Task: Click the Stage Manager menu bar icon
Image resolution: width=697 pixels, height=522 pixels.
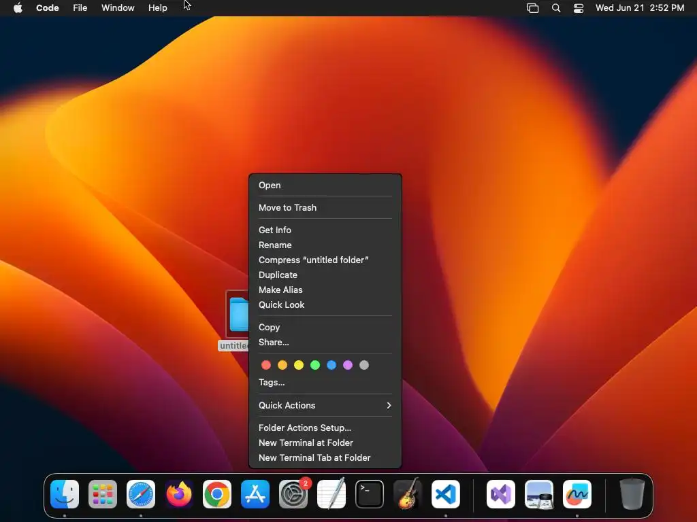Action: click(532, 8)
